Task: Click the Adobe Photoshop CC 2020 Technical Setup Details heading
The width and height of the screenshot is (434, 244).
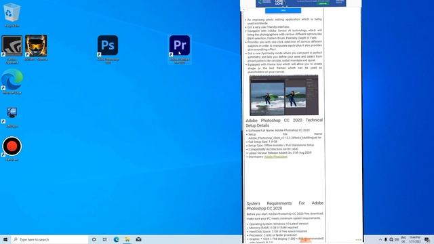Action: tap(284, 123)
